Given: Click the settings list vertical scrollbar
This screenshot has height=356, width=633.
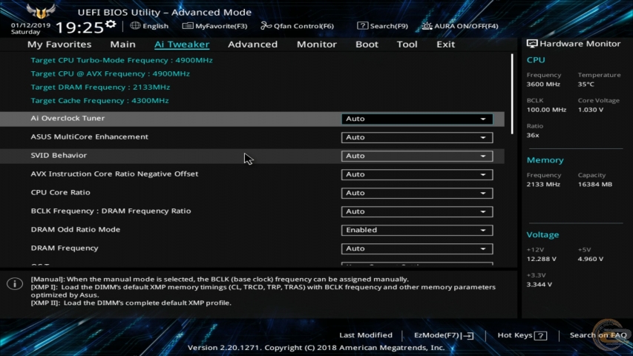Looking at the screenshot, I should pos(512,93).
